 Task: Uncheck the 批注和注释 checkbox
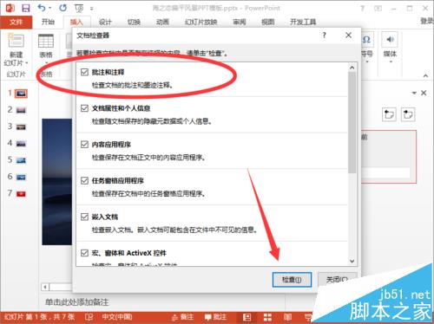coord(84,72)
